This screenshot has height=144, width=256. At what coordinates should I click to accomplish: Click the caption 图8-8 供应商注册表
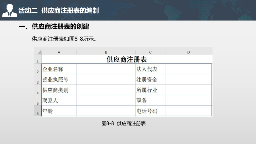124,123
